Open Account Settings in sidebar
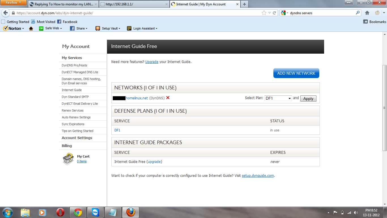Viewport: 387px width, 218px height. coord(77,138)
